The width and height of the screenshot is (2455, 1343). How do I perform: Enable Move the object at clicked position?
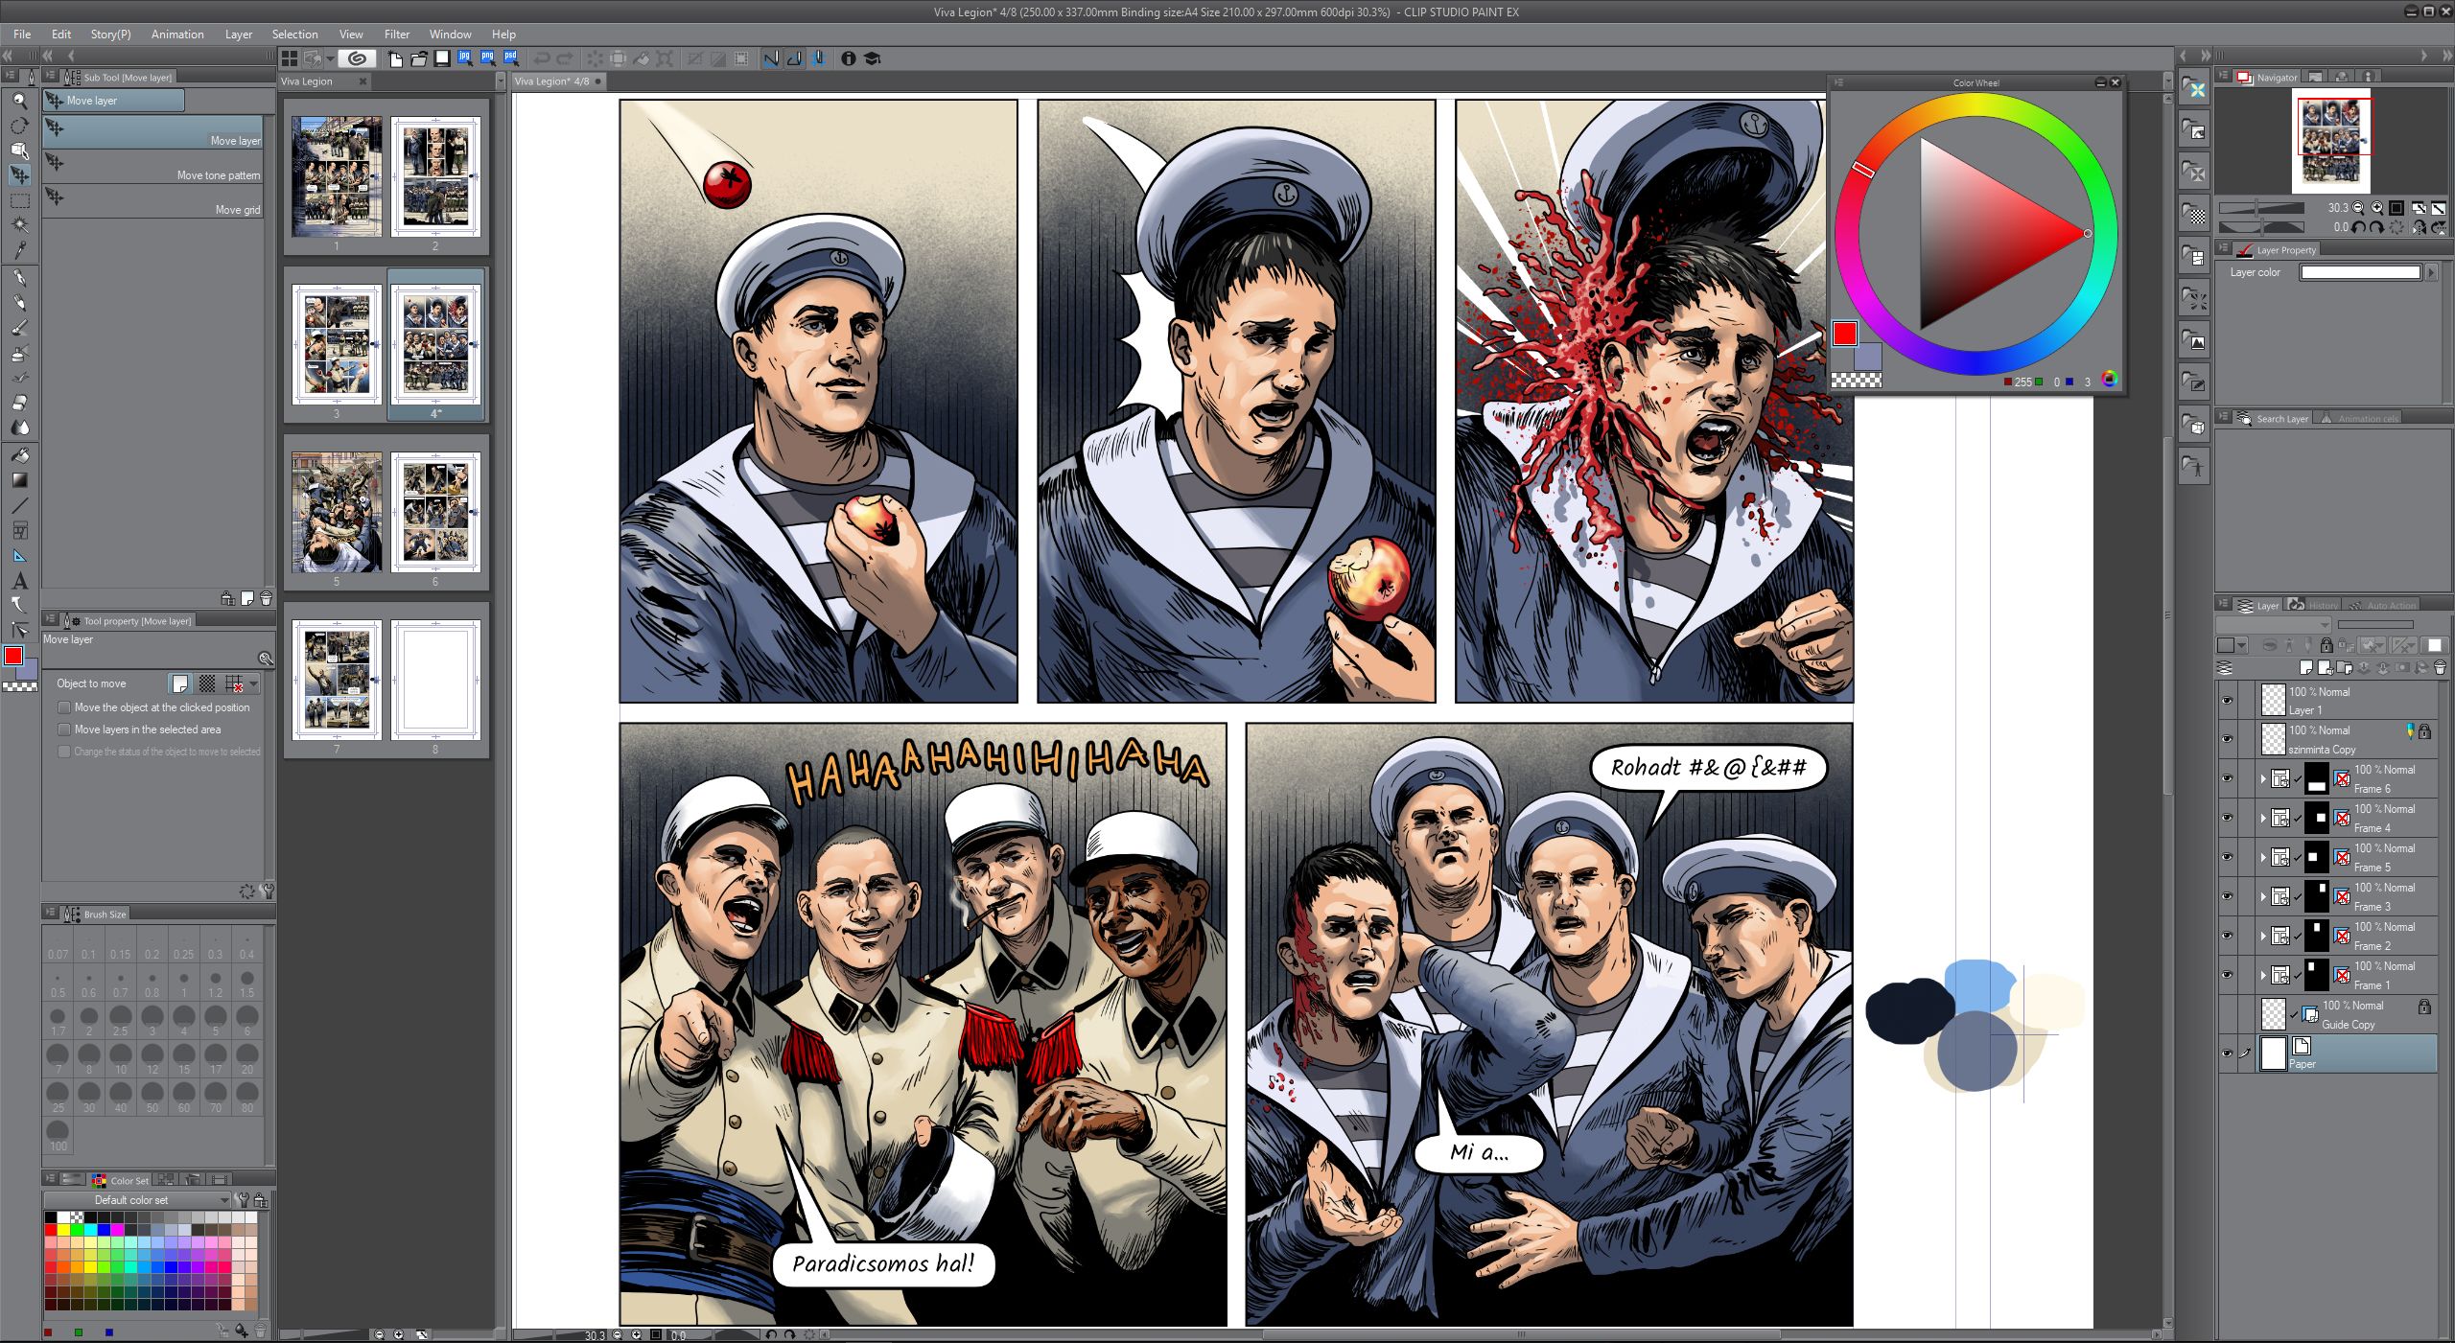click(64, 707)
